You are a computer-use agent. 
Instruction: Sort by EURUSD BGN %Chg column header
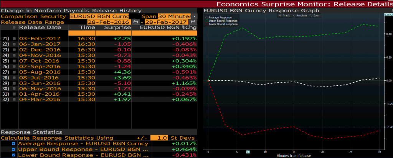168,27
